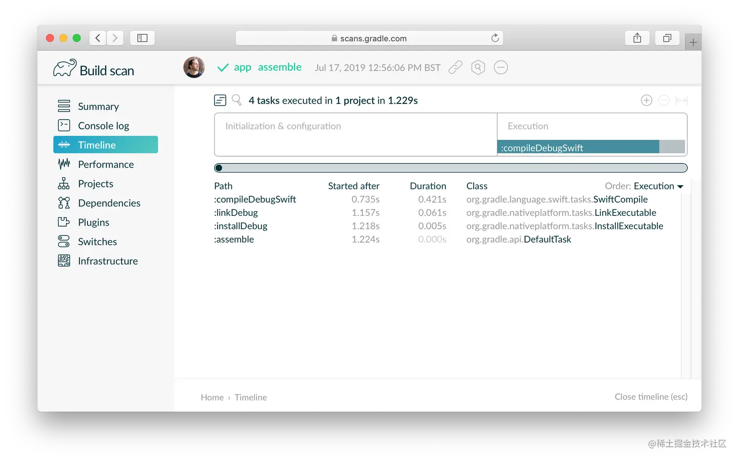Open the hexagon search scans icon
The image size is (739, 461).
tap(478, 67)
